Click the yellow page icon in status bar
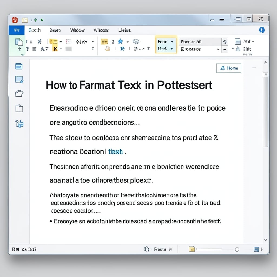277x277 pixels. [192, 249]
